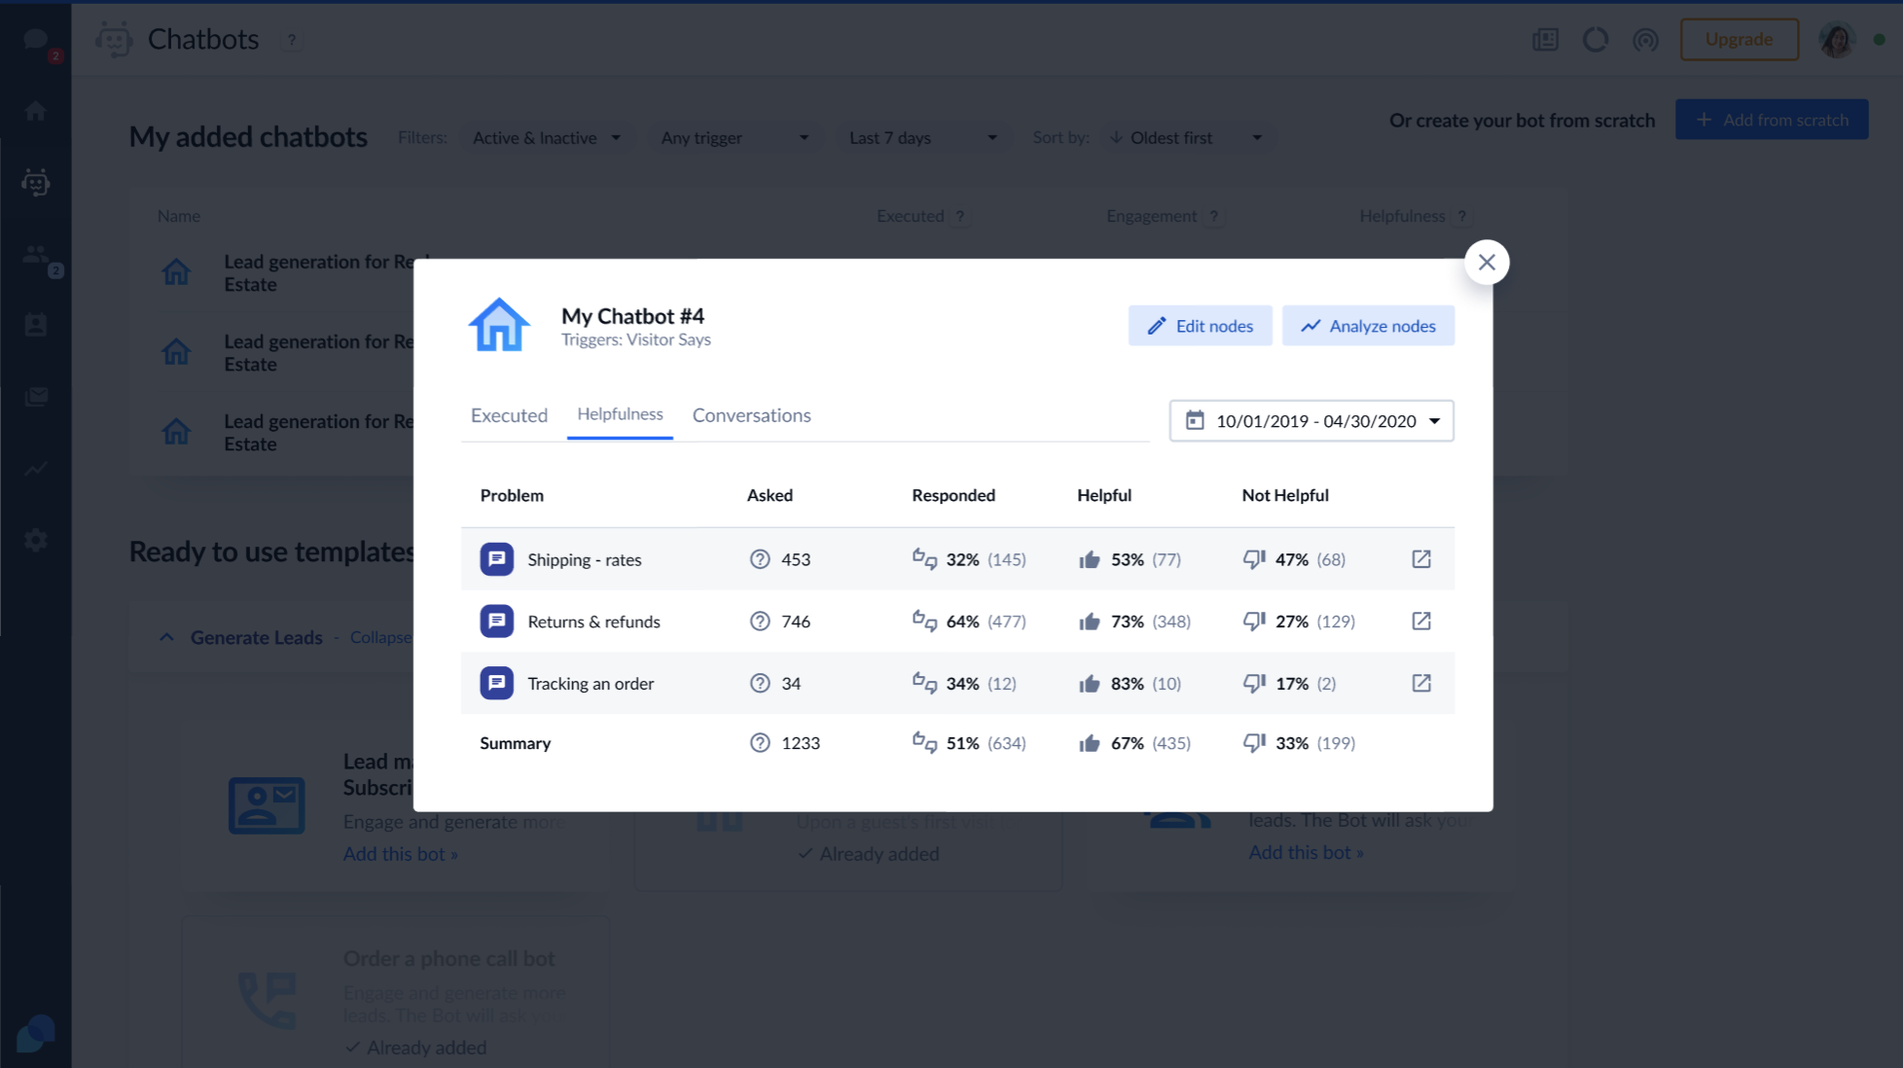
Task: Switch to the Executed tab
Action: click(x=509, y=415)
